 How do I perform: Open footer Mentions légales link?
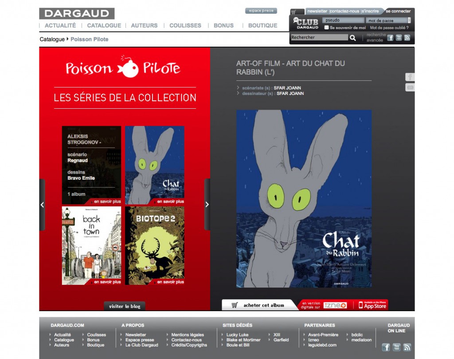click(188, 335)
